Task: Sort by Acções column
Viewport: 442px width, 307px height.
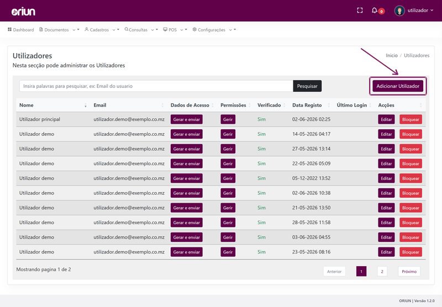Action: [400, 105]
